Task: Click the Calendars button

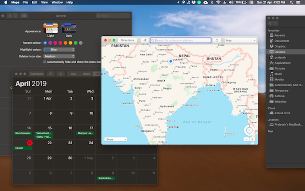Action: coord(37,74)
